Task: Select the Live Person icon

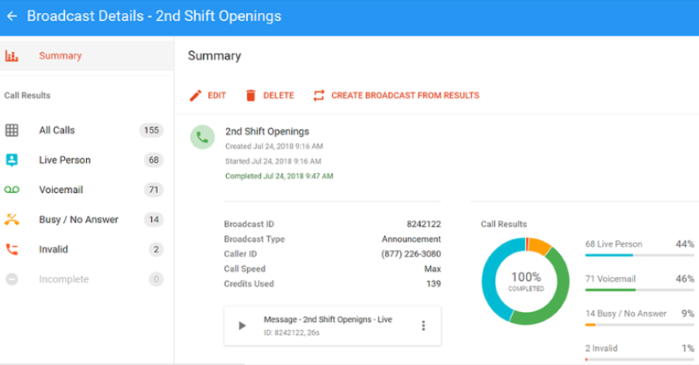Action: 11,161
